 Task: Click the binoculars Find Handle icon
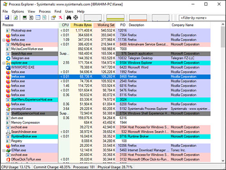click(x=69, y=18)
